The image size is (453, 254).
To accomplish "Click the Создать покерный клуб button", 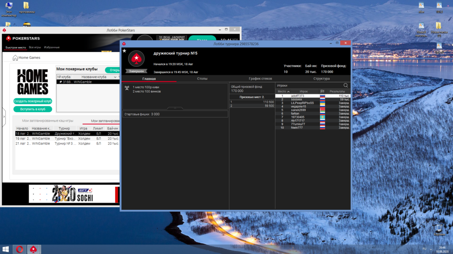I will (x=33, y=101).
